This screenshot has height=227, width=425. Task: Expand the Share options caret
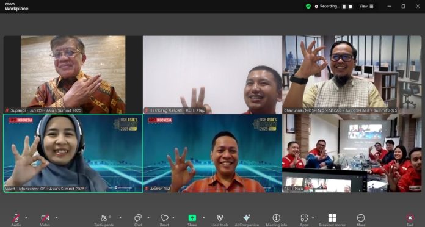tap(203, 218)
